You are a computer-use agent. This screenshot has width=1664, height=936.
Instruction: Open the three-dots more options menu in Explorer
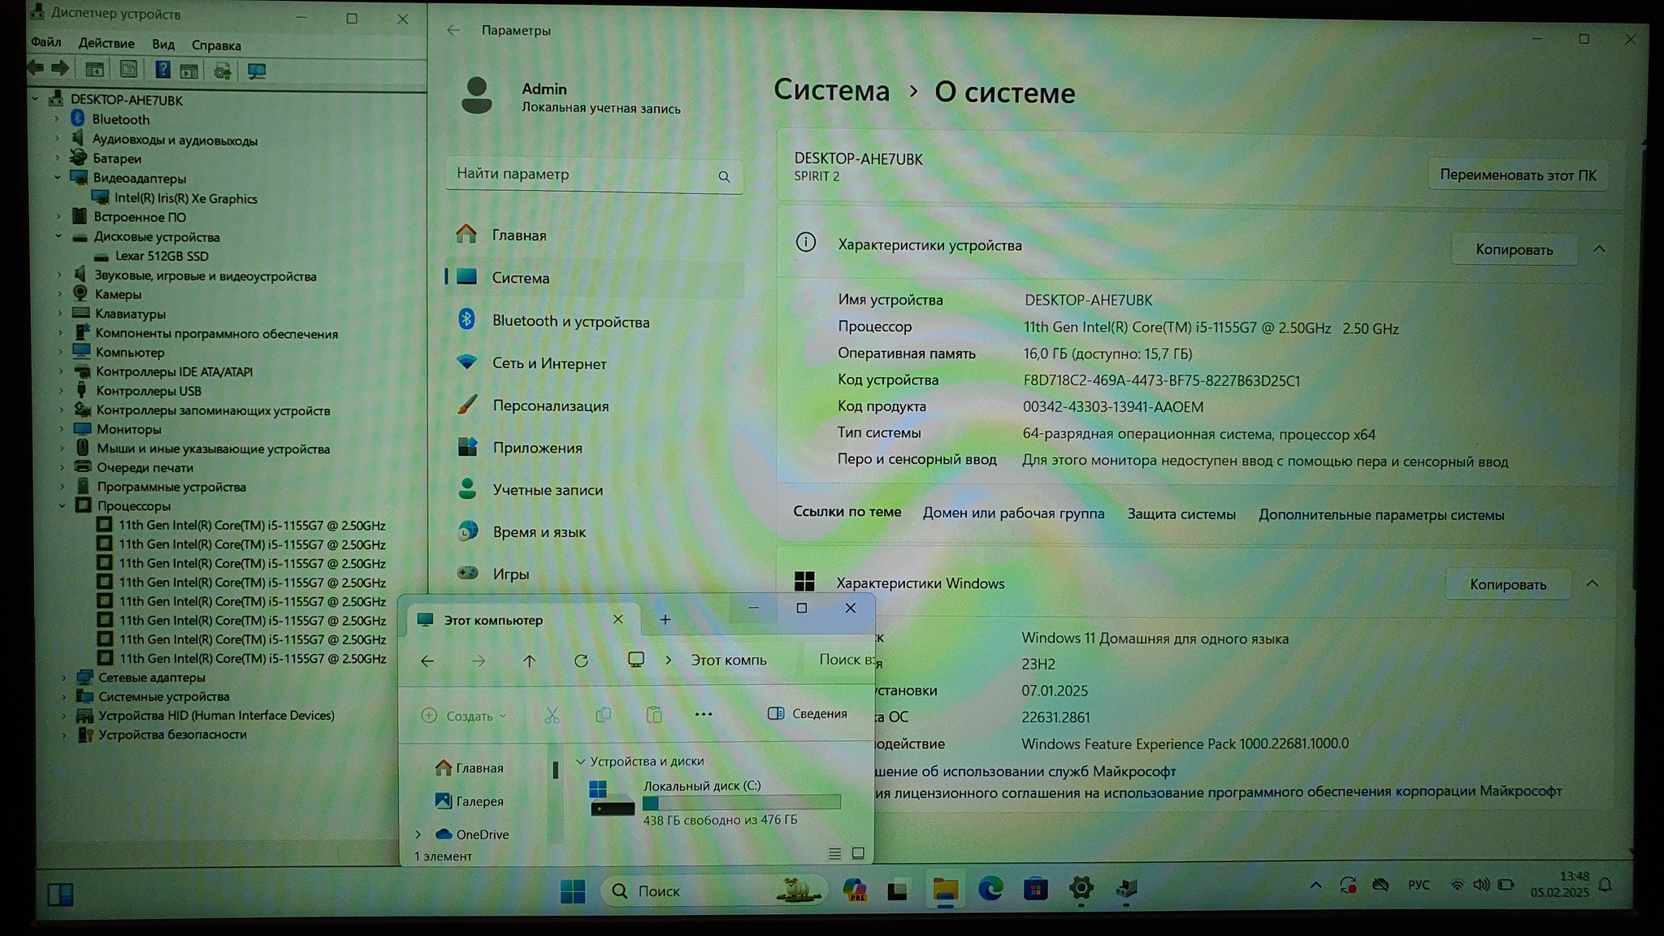704,714
